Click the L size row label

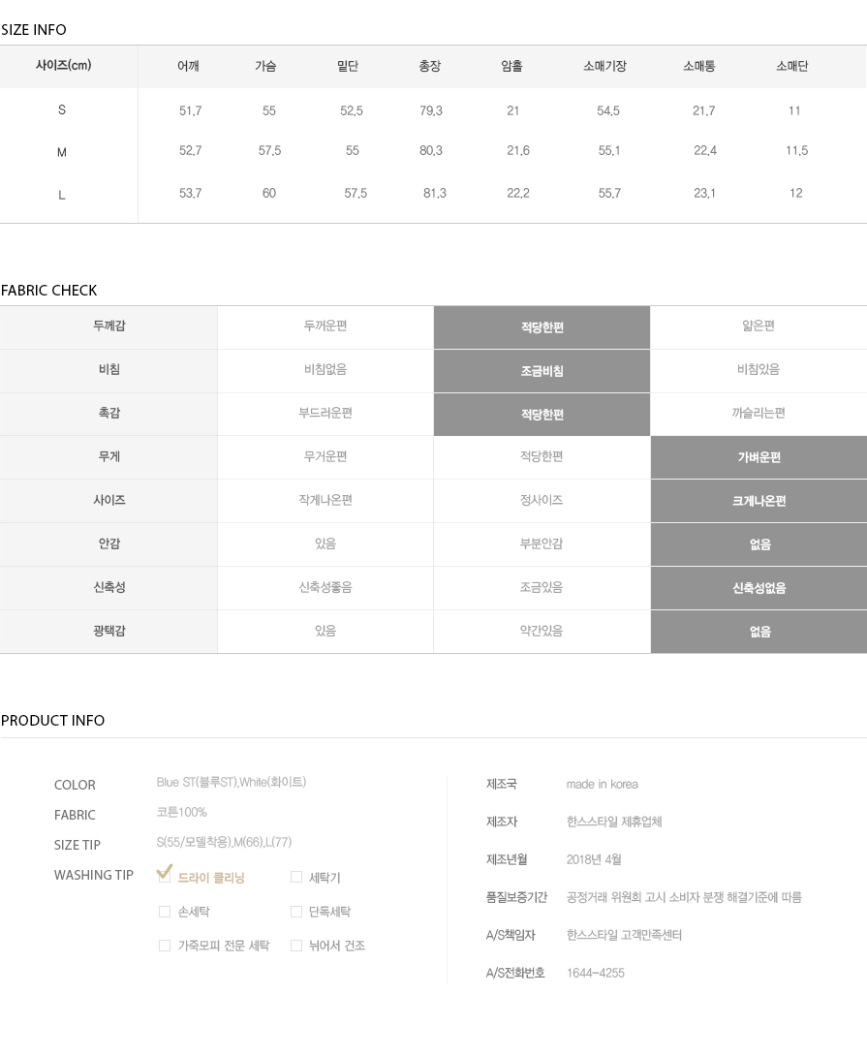click(62, 195)
